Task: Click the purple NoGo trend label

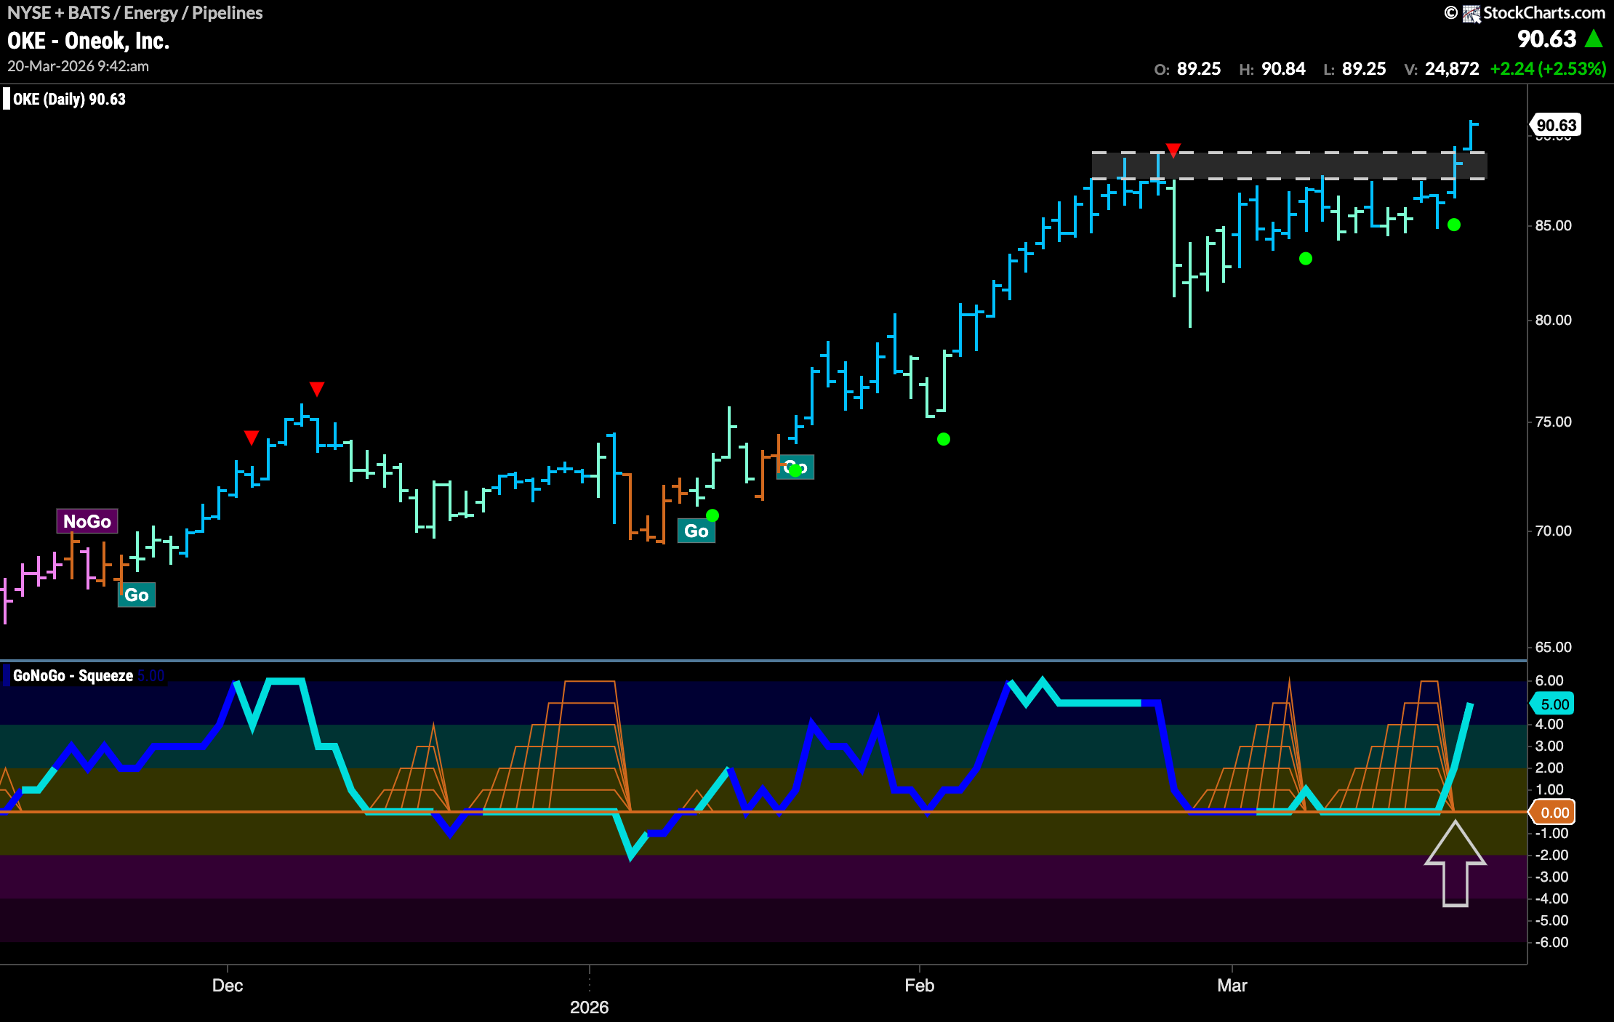Action: coord(87,521)
